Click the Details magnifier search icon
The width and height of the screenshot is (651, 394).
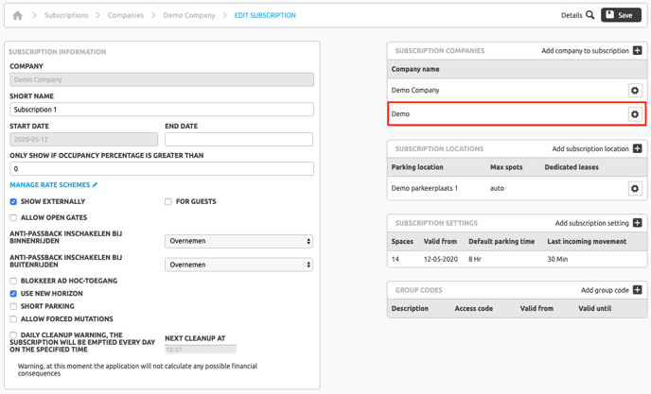pos(590,15)
